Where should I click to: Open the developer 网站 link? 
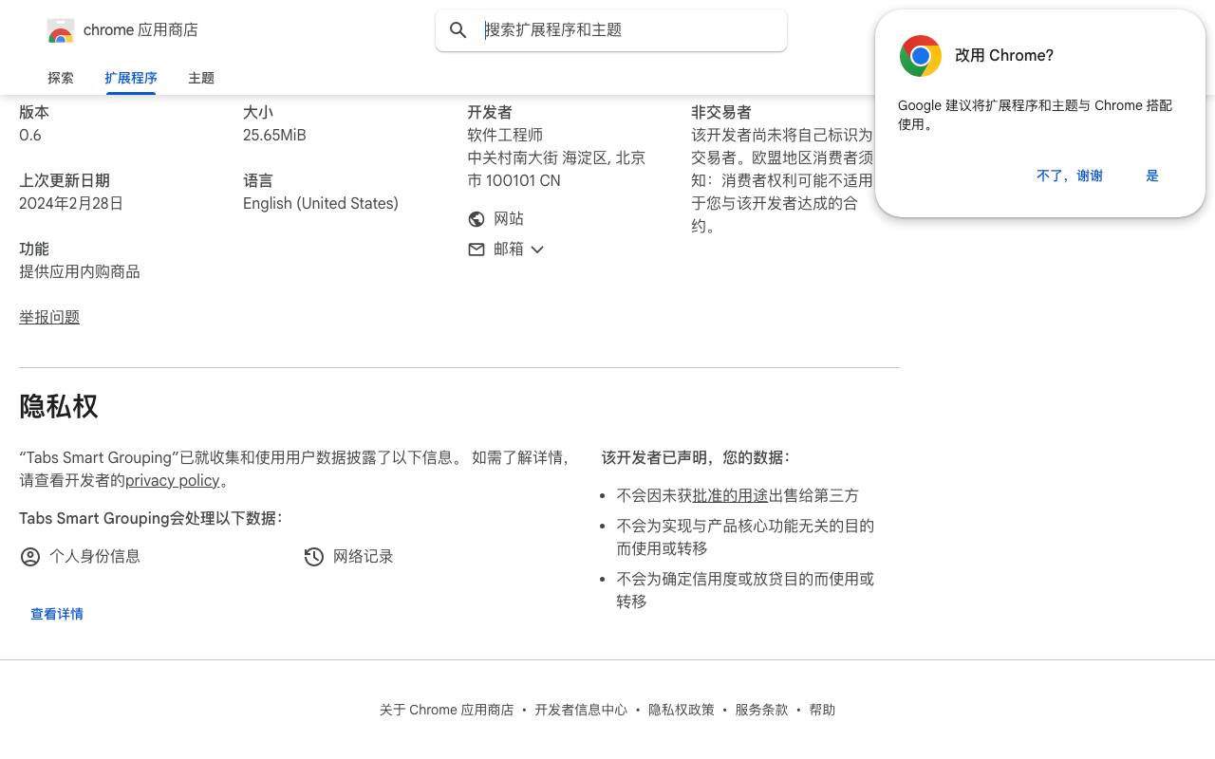[509, 219]
